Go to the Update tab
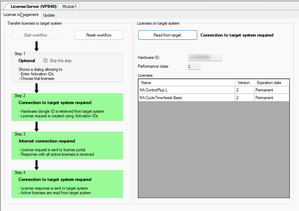The width and height of the screenshot is (299, 211). point(49,15)
